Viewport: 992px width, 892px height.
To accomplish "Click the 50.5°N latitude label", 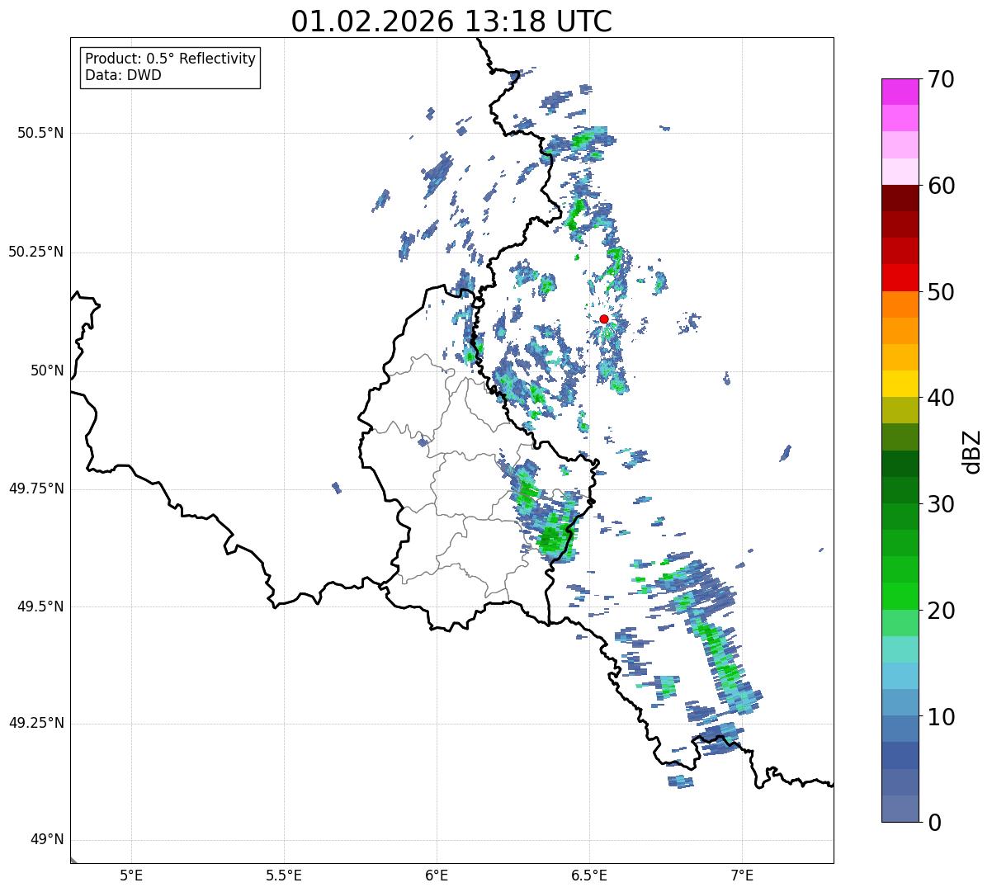I will click(x=40, y=133).
